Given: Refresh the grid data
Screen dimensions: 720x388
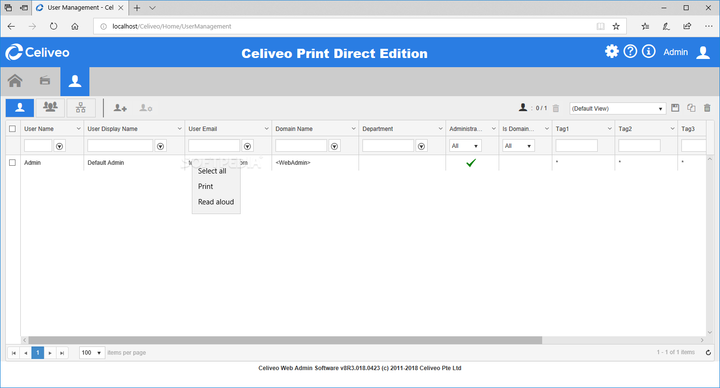Looking at the screenshot, I should click(708, 353).
